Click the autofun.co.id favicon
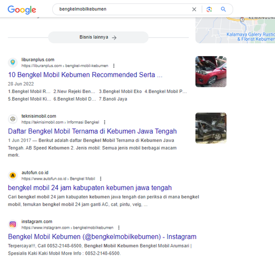275x260 pixels. pyautogui.click(x=13, y=175)
